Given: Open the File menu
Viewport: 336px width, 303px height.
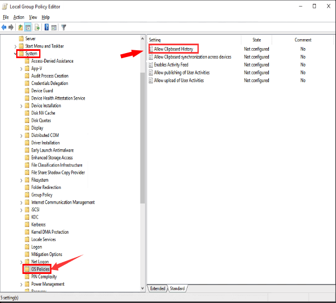Looking at the screenshot, I should click(x=6, y=17).
